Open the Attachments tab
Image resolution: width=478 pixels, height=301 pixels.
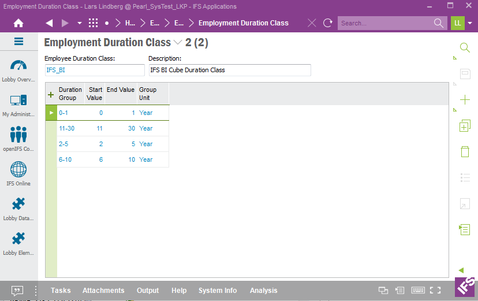click(x=103, y=291)
